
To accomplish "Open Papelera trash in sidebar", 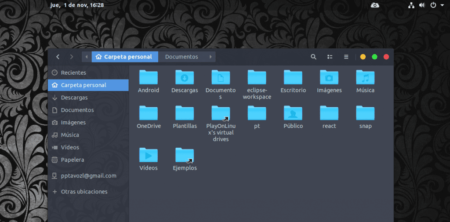I will pos(72,160).
